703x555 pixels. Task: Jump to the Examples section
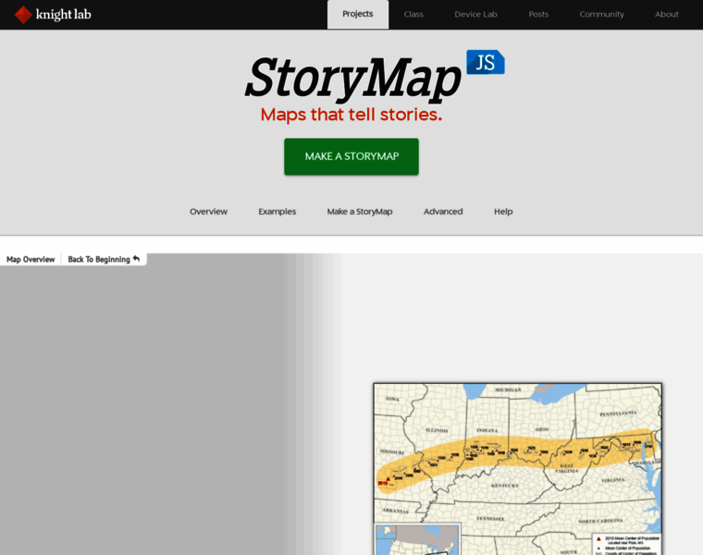pyautogui.click(x=277, y=212)
